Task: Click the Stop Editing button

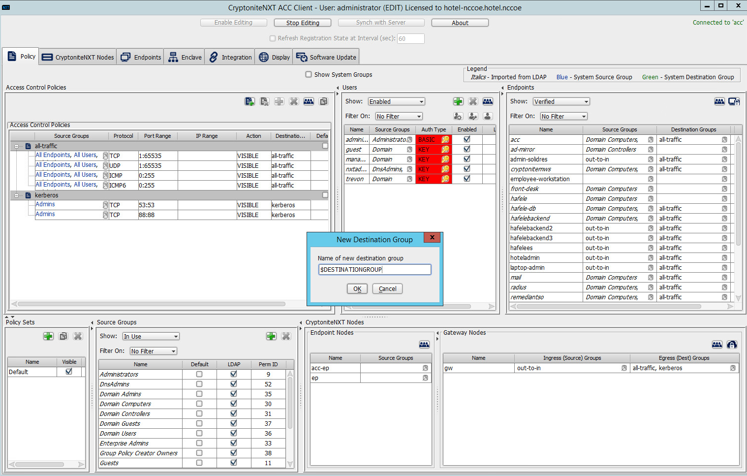Action: tap(303, 23)
